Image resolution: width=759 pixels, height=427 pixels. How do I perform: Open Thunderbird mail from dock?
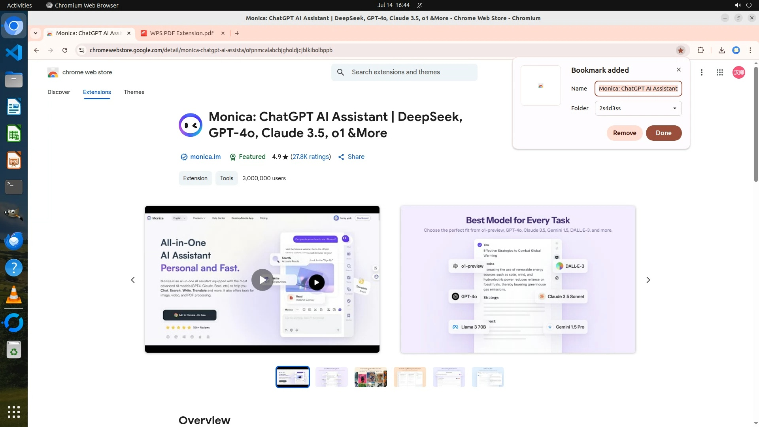pos(14,241)
